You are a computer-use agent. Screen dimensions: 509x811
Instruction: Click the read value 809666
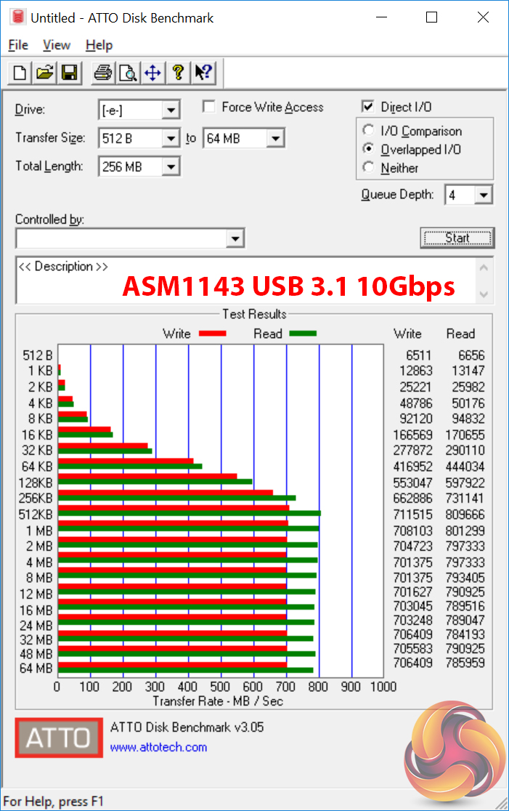465,515
